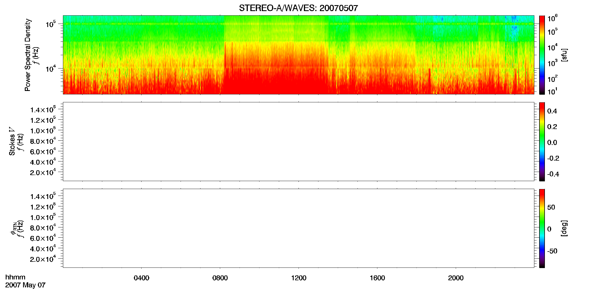
Task: Click the bottom phi RTN degree colorbar
Action: pyautogui.click(x=542, y=228)
